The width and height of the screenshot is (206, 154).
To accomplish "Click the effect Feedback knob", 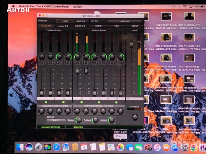I will 95,120.
